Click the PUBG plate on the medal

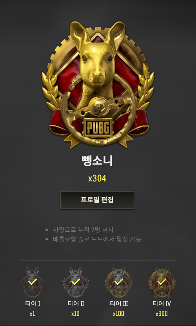98,128
